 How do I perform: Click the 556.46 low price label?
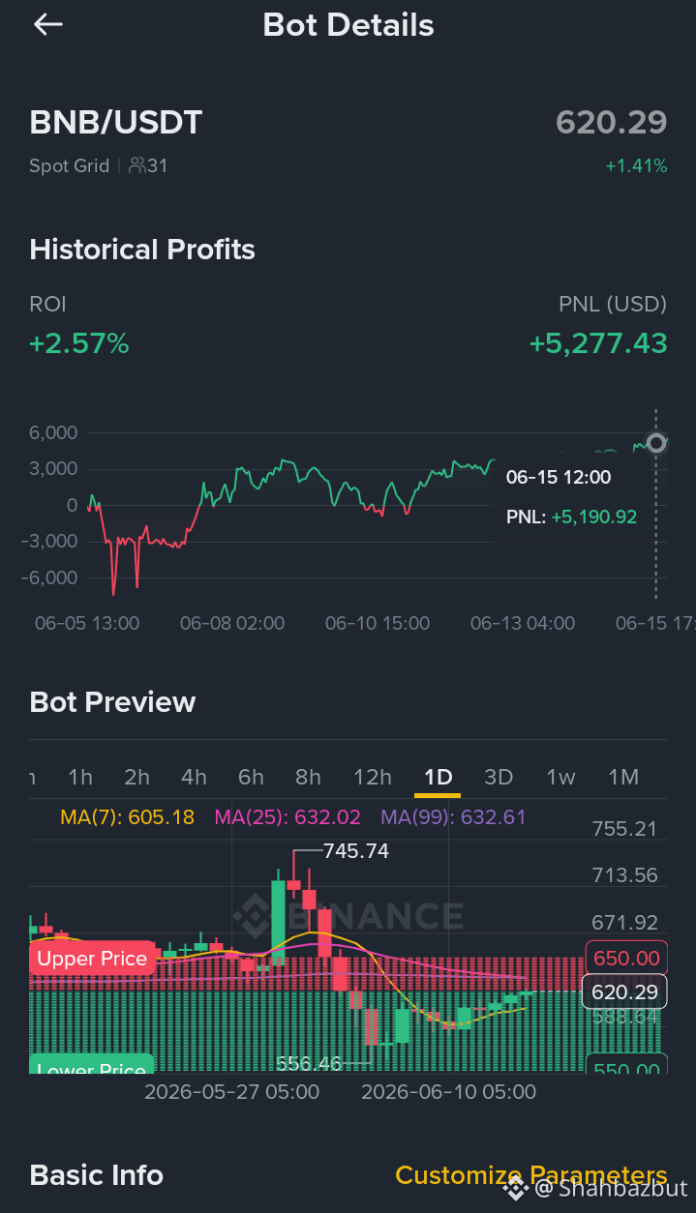[309, 1063]
